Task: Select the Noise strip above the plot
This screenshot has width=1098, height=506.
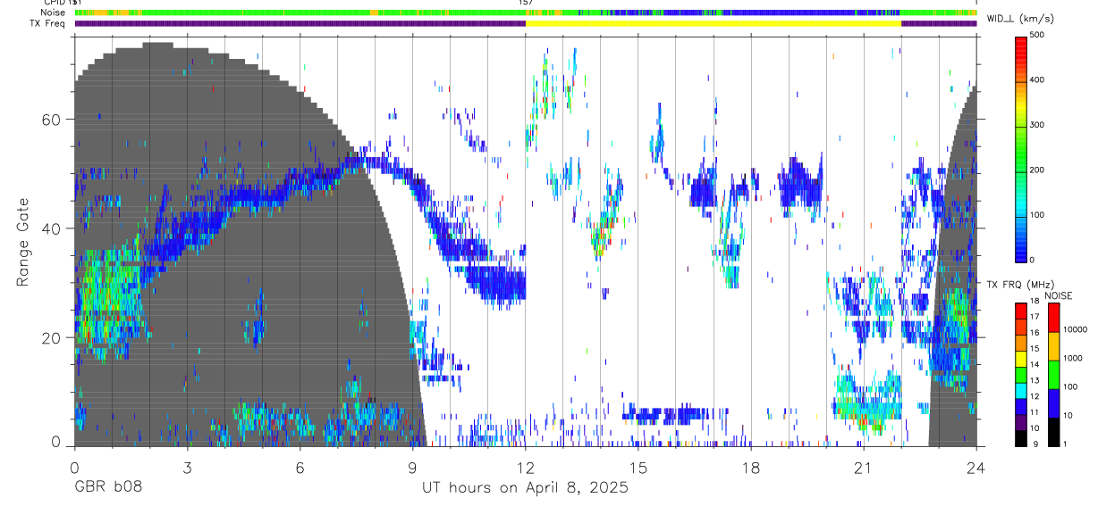Action: (x=526, y=13)
